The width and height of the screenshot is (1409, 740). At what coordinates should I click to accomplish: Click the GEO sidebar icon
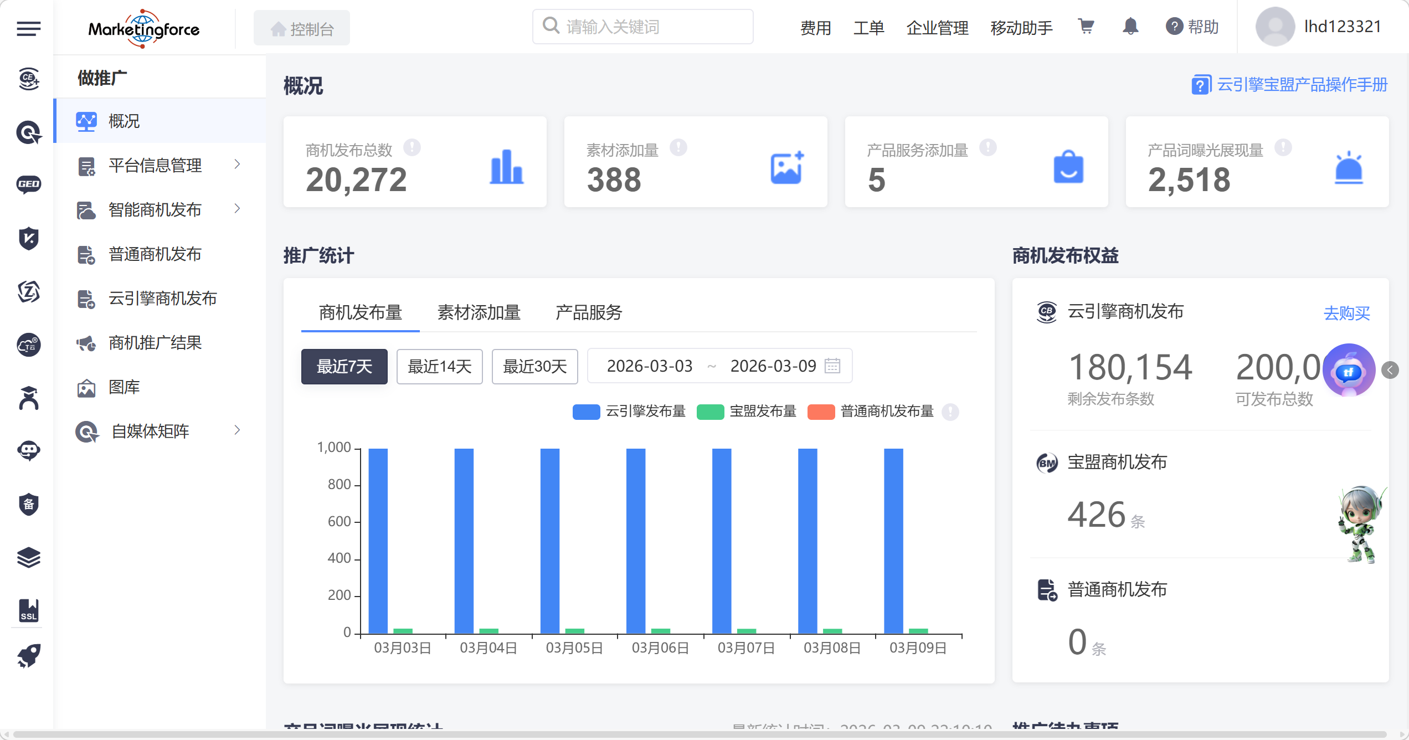coord(28,184)
